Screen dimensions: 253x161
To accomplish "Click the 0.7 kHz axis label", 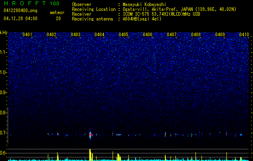I will 3,133.
